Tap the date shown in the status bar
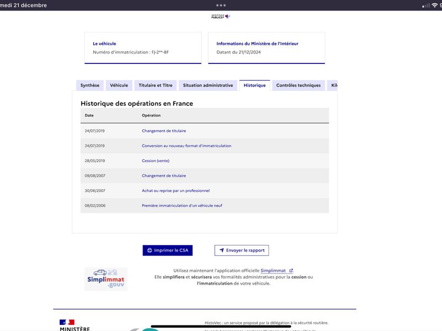Viewport: 442px width, 331px height. click(23, 6)
